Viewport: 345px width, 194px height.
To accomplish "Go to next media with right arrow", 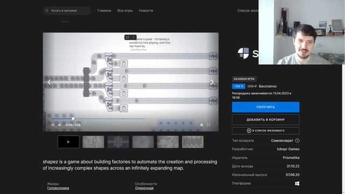I will point(212,82).
